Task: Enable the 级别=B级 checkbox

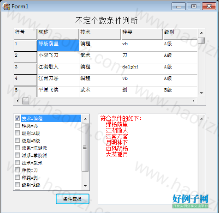Action: point(17,140)
